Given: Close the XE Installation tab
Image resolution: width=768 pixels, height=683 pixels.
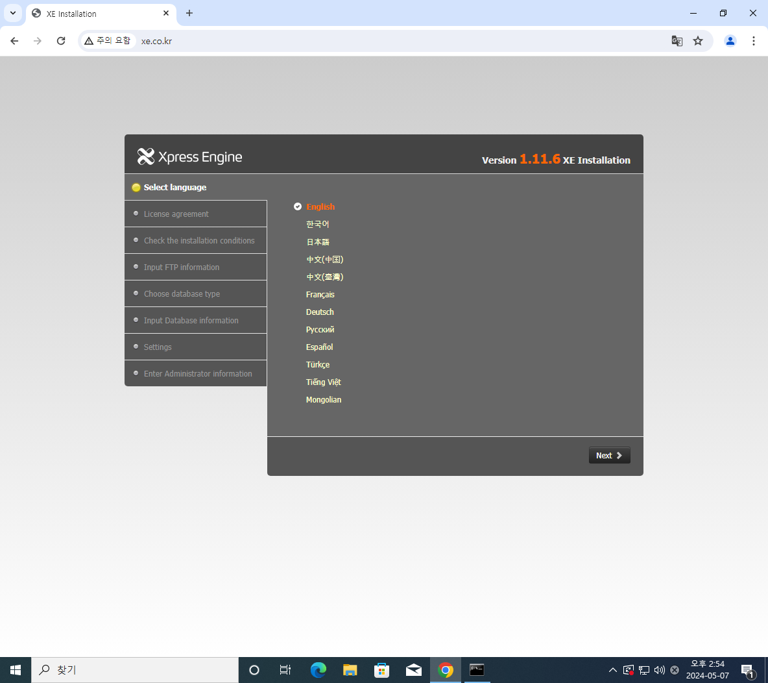Looking at the screenshot, I should pos(166,13).
